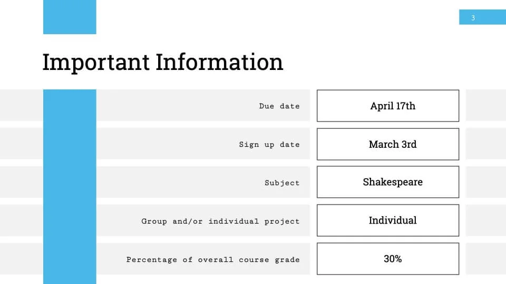The image size is (506, 284).
Task: Click gray band left of blue bar, top row
Action: (22, 105)
